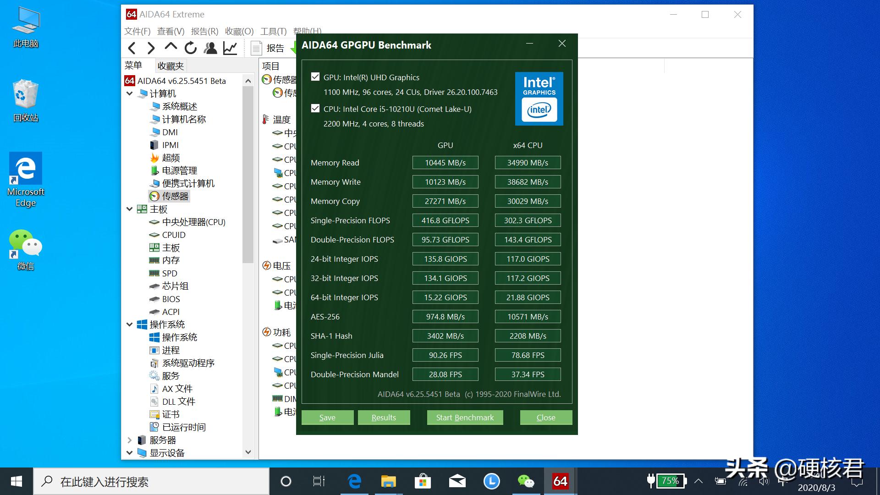The width and height of the screenshot is (880, 495).
Task: Switch to the 收藏夹 tab
Action: coord(170,66)
